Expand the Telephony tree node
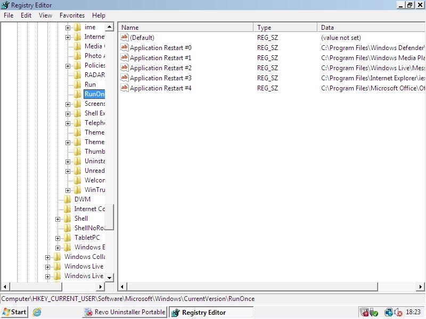Image resolution: width=426 pixels, height=319 pixels. click(68, 123)
